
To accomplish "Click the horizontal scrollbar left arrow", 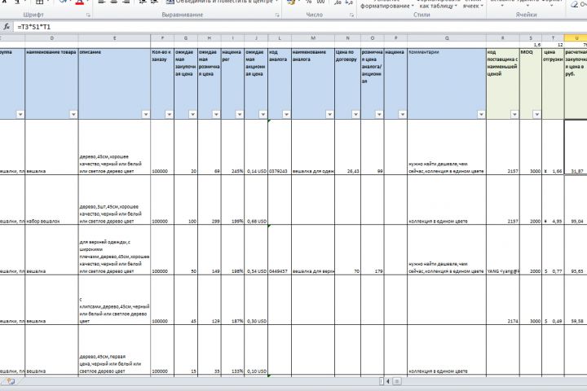I will pyautogui.click(x=388, y=381).
